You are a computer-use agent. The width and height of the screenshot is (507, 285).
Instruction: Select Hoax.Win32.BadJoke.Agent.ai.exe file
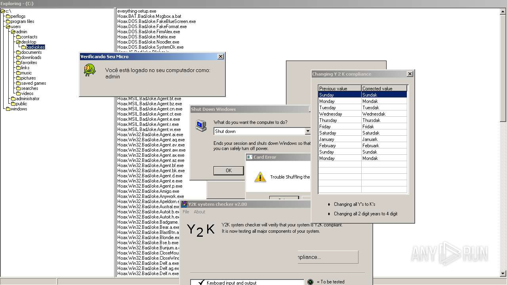[150, 135]
